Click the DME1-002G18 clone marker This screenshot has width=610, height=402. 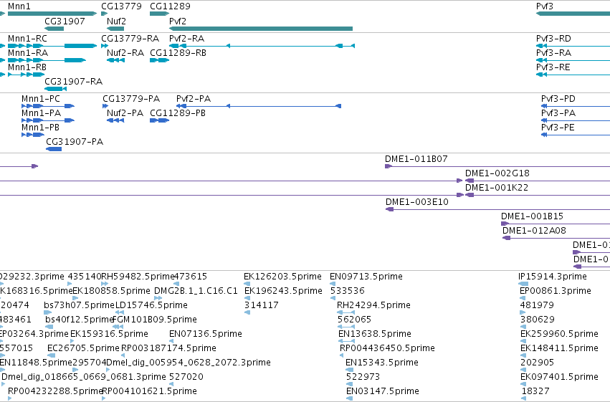(x=470, y=181)
